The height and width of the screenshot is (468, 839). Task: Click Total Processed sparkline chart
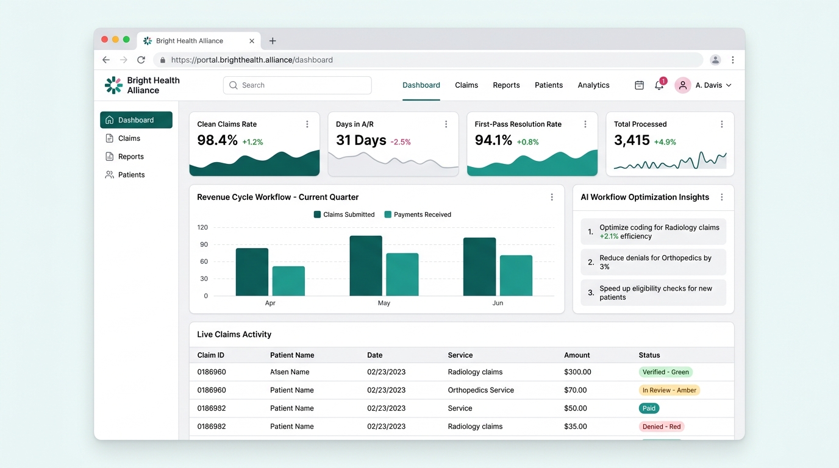point(670,161)
